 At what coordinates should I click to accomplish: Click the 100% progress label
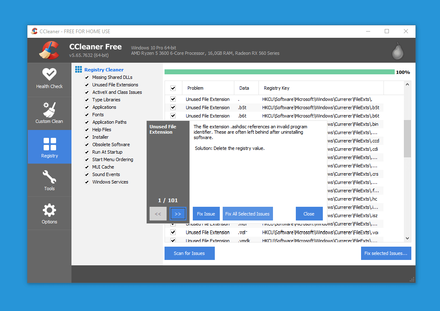pos(403,72)
